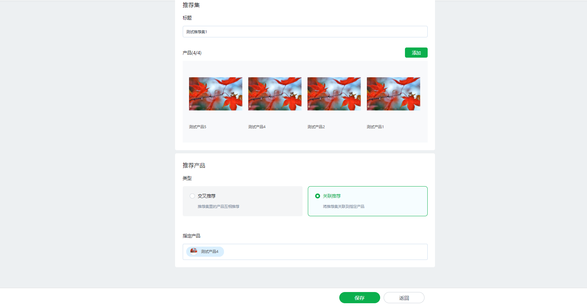Select the 测试产品4 product image in grid
Screen dimensions: 587x306
(x=275, y=94)
